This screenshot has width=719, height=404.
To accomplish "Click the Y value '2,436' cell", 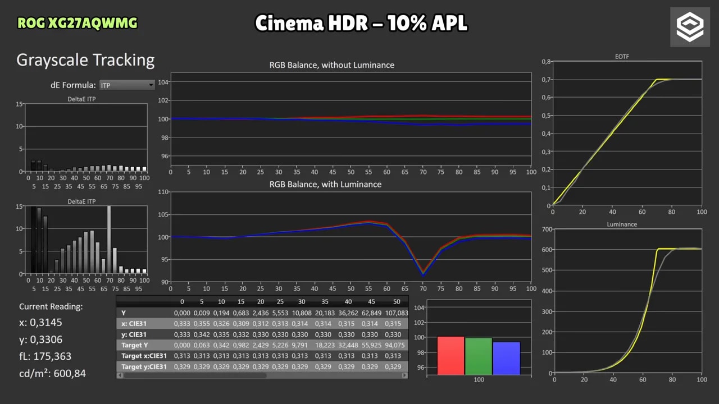I will click(x=260, y=313).
